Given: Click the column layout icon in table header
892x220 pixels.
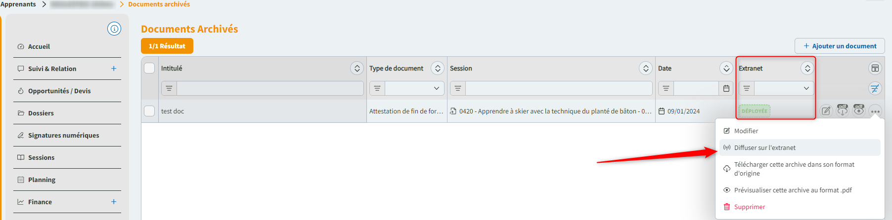Looking at the screenshot, I should tap(875, 69).
